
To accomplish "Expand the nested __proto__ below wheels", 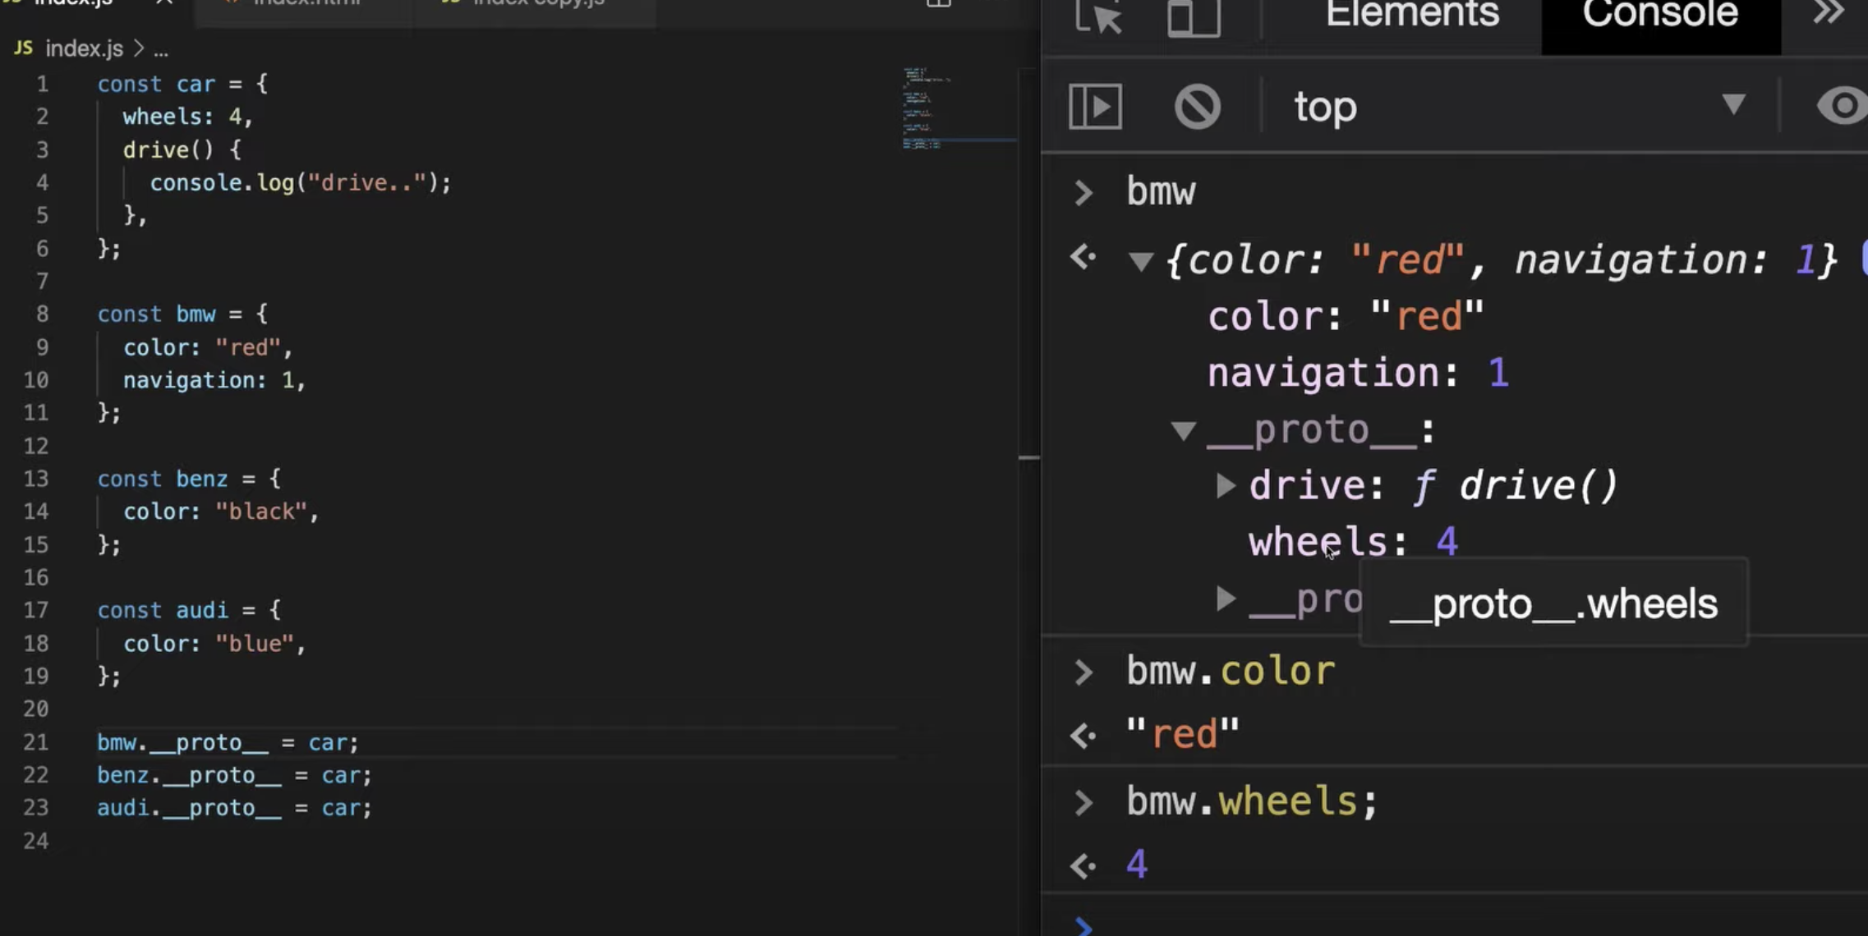I will coord(1225,599).
